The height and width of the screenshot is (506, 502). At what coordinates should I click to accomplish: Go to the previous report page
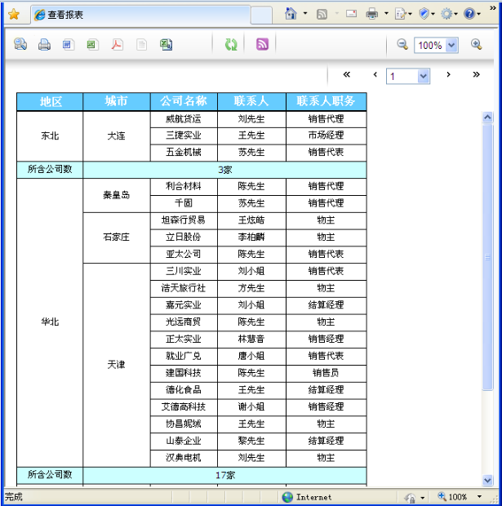(375, 75)
